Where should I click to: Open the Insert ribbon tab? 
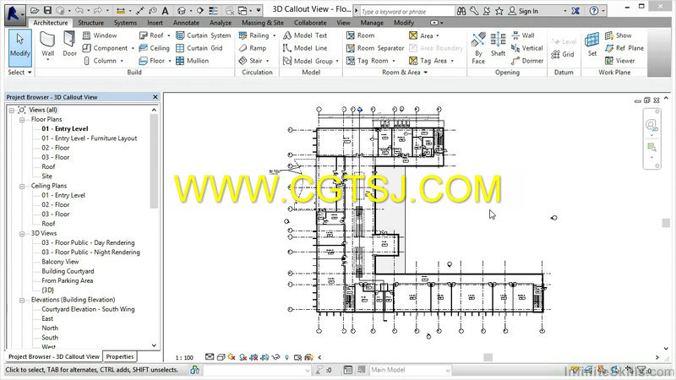coord(155,23)
